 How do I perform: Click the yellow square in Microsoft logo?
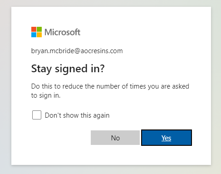point(39,35)
